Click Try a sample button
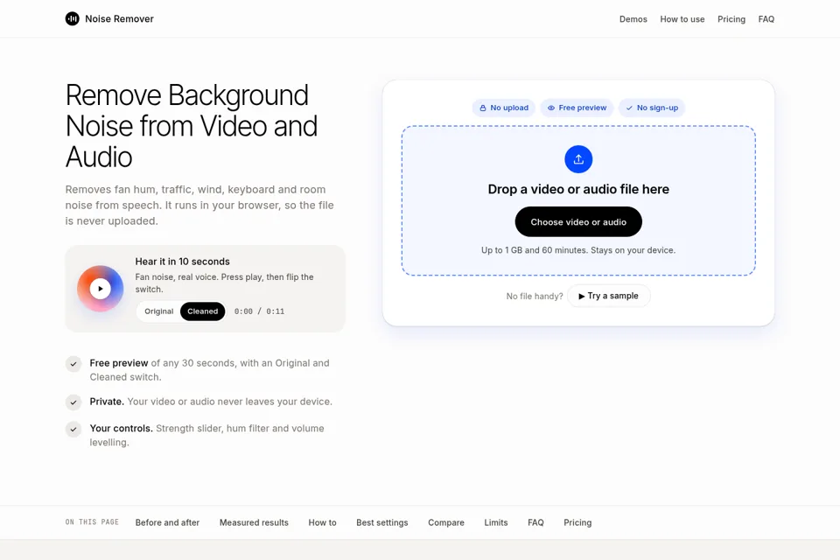The height and width of the screenshot is (560, 840). pyautogui.click(x=609, y=296)
